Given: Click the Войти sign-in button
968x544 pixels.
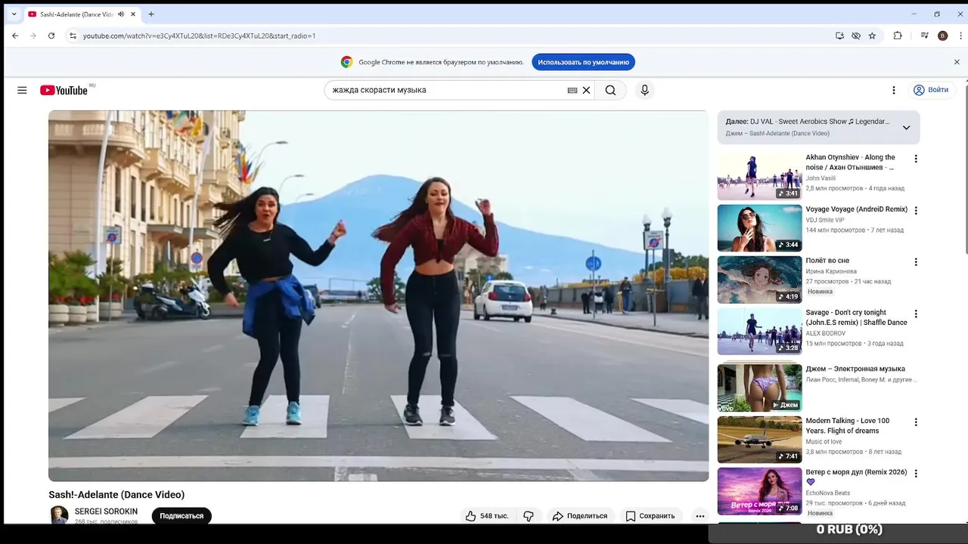Looking at the screenshot, I should click(x=930, y=90).
